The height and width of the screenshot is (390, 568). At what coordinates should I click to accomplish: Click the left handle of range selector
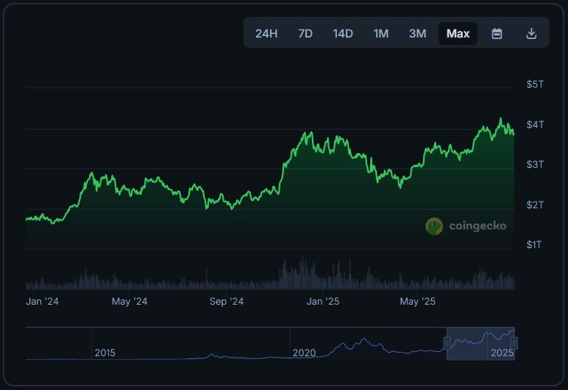coord(447,343)
